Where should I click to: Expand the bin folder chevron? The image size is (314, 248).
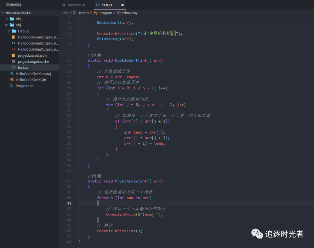click(x=7, y=19)
